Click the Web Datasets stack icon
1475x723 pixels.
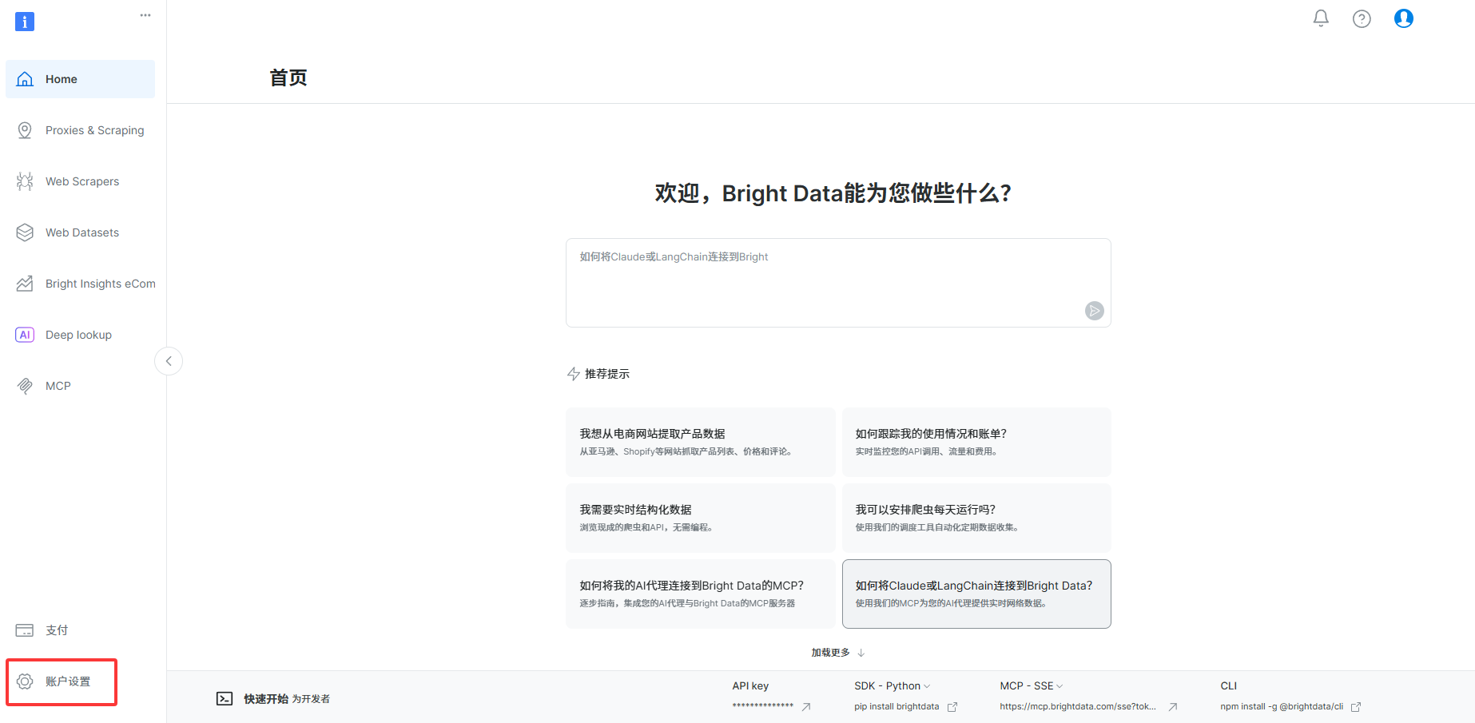coord(25,232)
